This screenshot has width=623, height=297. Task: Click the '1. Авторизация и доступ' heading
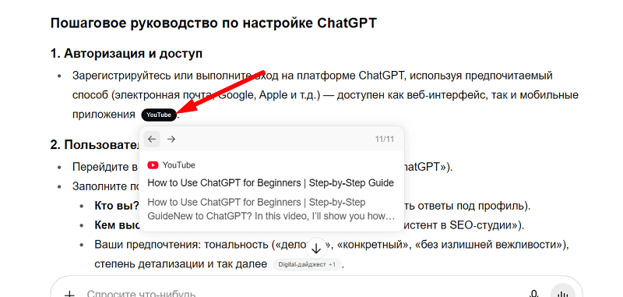coord(126,53)
